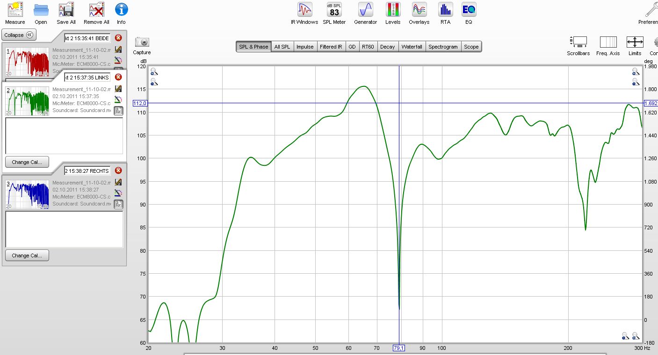The image size is (658, 355).
Task: Click the dotted-curve icon of measurement 1
Action: click(x=118, y=60)
